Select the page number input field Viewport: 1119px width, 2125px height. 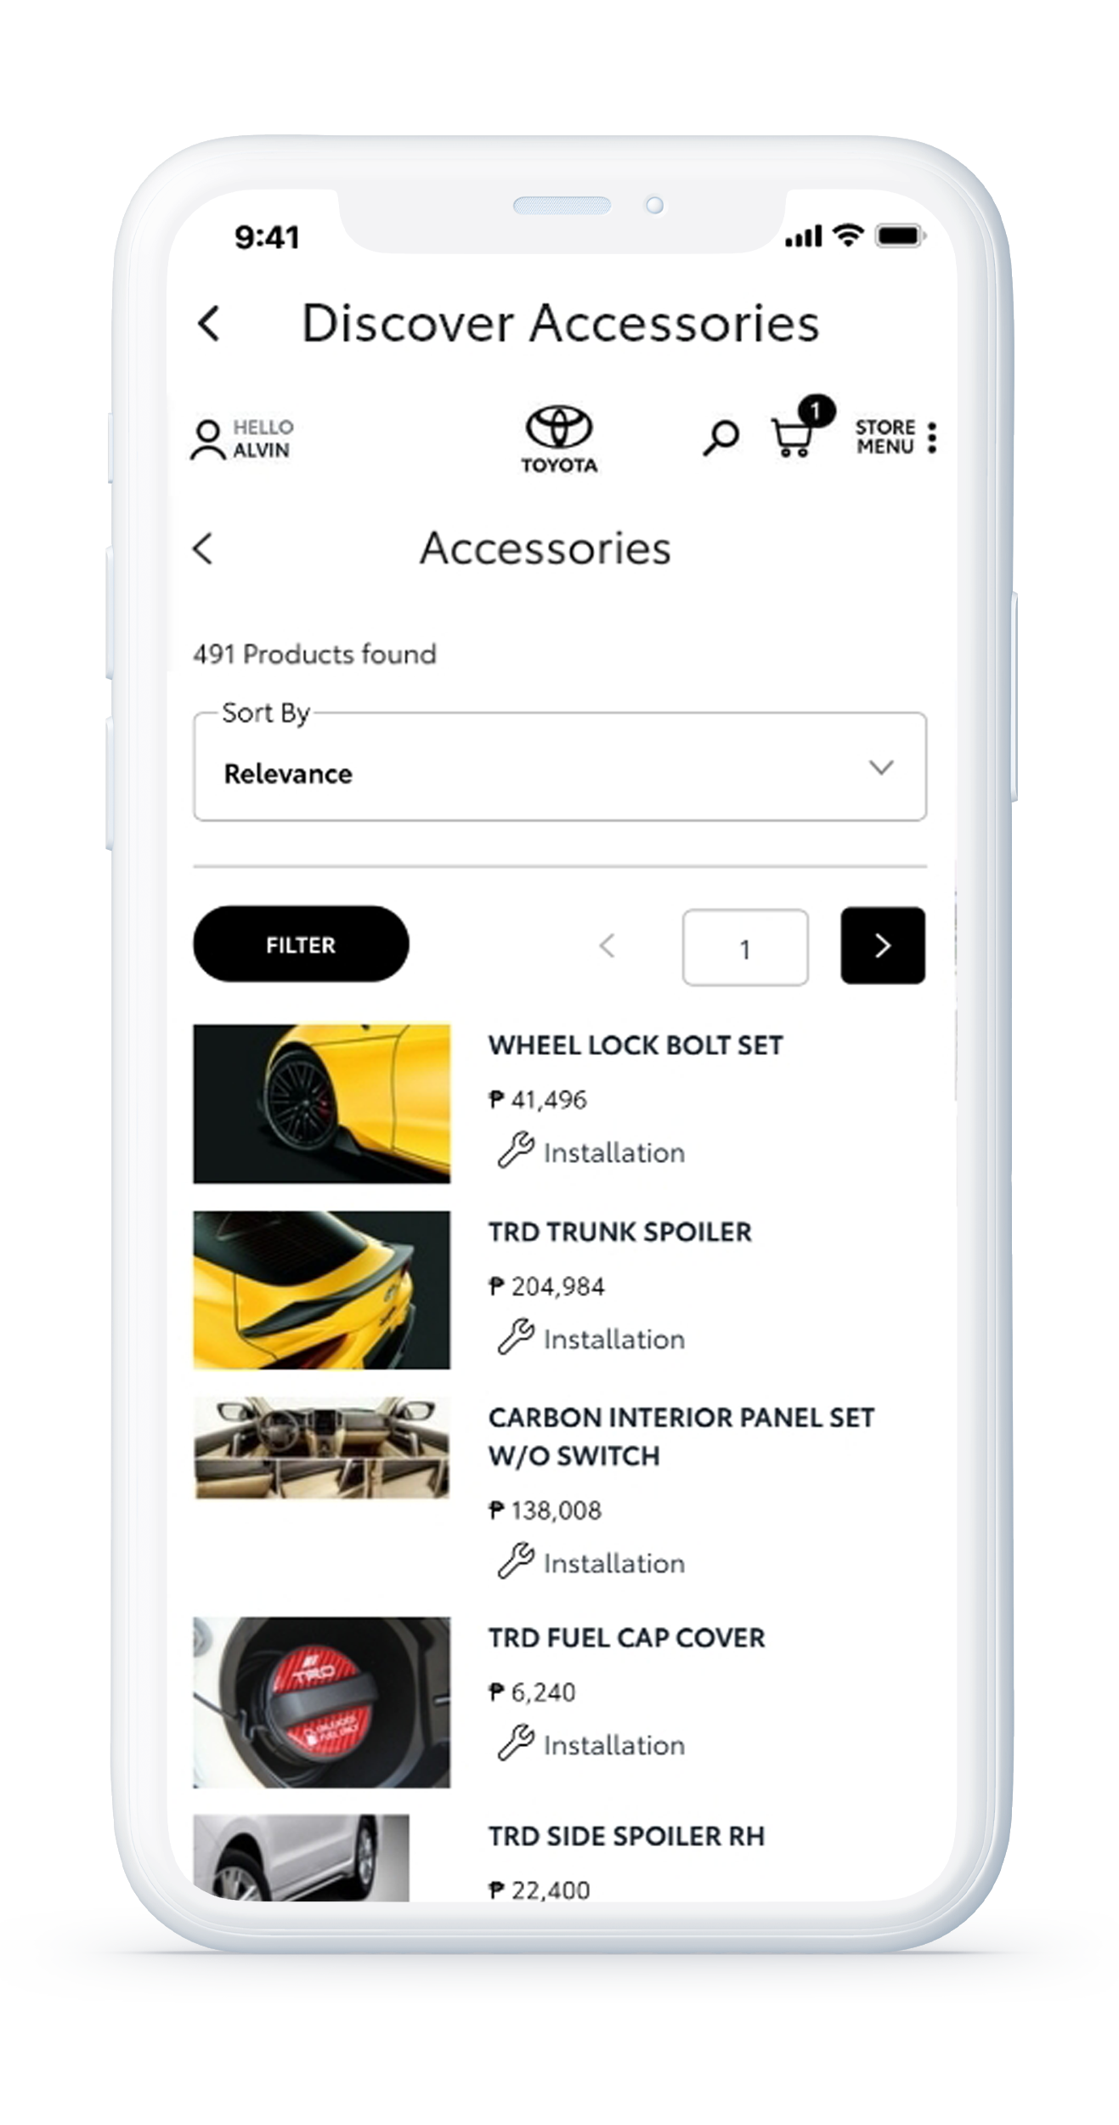(x=745, y=948)
